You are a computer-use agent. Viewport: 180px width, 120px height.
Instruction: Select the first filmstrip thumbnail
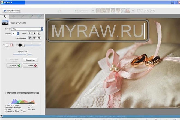[98, 11]
